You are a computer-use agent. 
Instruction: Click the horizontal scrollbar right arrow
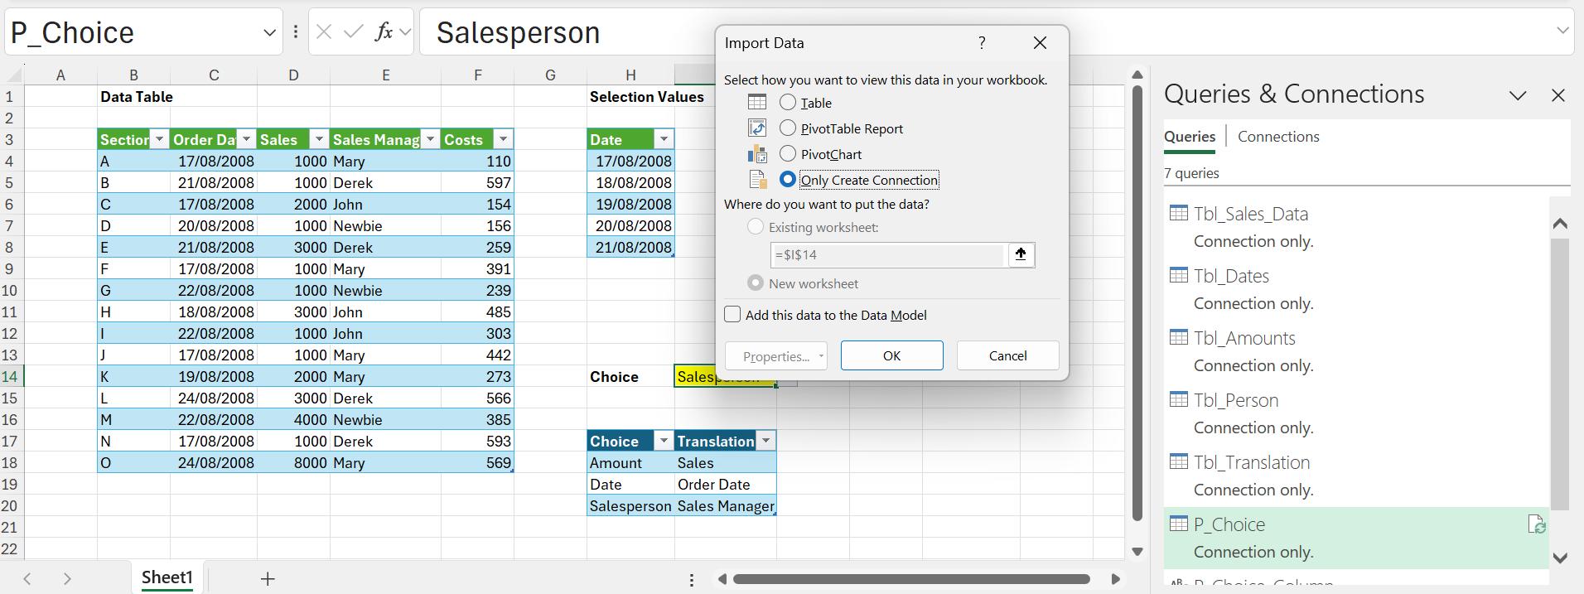pyautogui.click(x=1116, y=579)
